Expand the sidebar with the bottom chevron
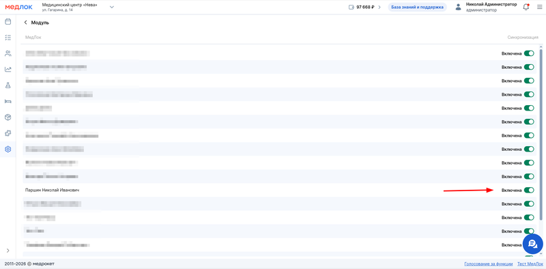The image size is (546, 269). coord(8,251)
